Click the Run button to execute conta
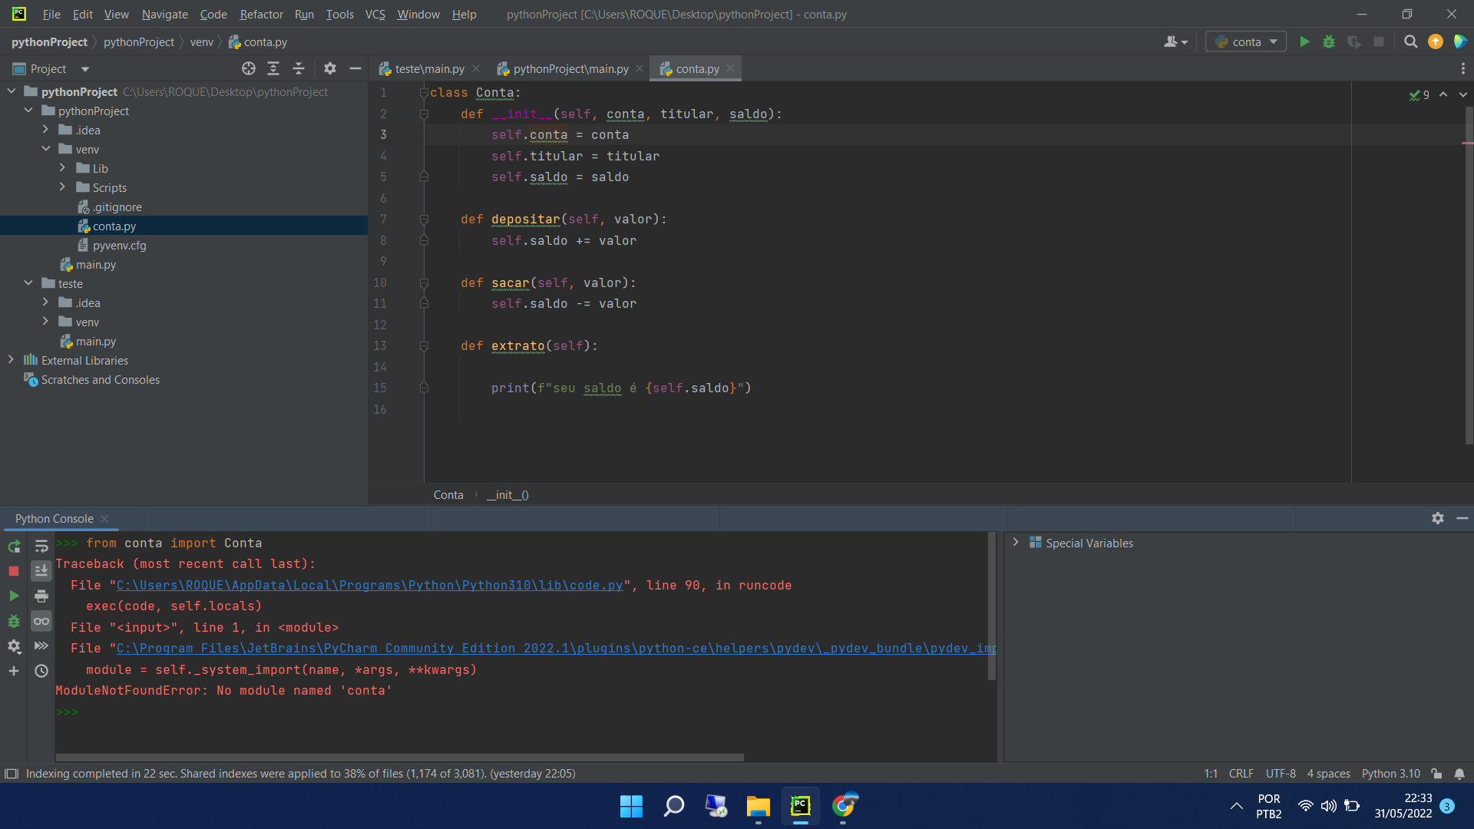This screenshot has height=829, width=1474. click(1305, 41)
